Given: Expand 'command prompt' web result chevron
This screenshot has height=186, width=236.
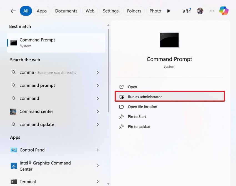Looking at the screenshot, I should pyautogui.click(x=98, y=85).
